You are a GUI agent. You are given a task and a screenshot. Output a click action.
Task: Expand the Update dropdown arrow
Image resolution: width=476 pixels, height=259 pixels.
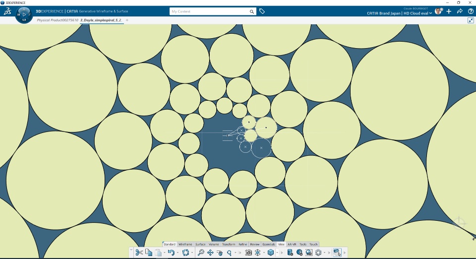[x=191, y=253]
